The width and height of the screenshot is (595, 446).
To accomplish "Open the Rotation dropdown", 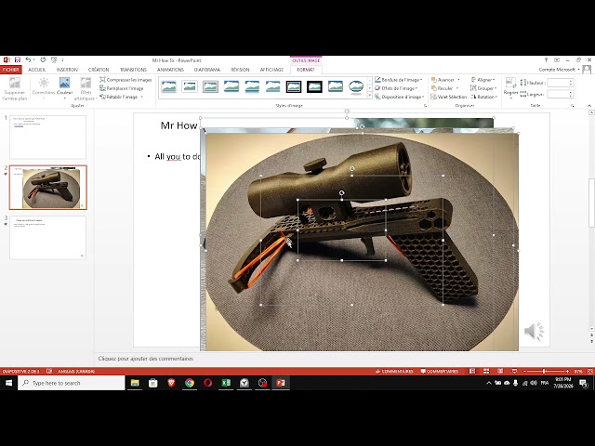I will [x=483, y=97].
